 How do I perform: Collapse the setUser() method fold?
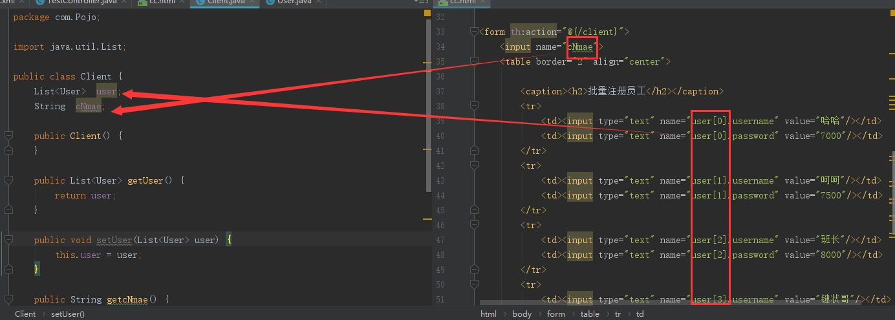(x=8, y=240)
